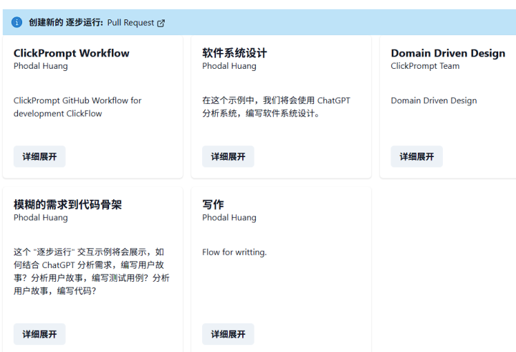Click the 软件系统设计 card heading
The height and width of the screenshot is (352, 516).
[234, 53]
